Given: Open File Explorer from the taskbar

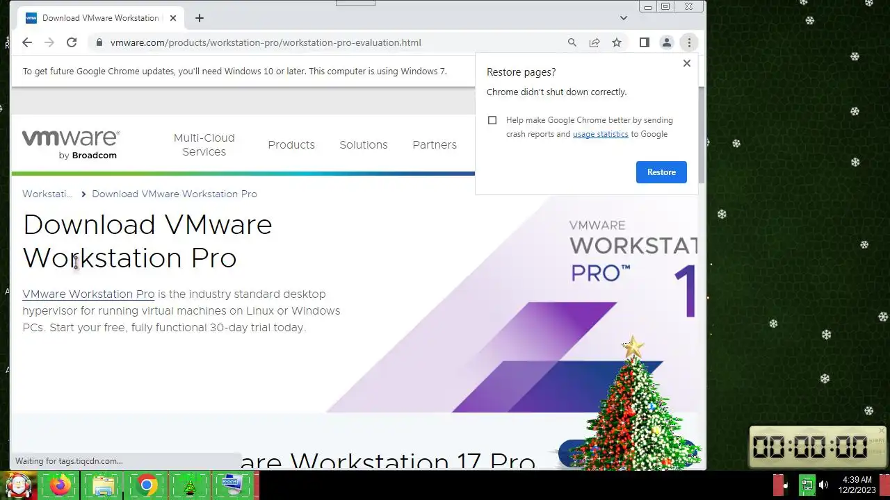Looking at the screenshot, I should tap(103, 485).
